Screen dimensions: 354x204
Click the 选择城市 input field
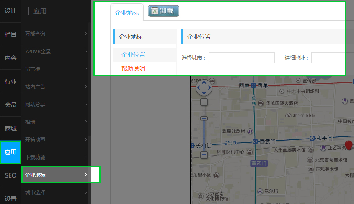(x=241, y=58)
